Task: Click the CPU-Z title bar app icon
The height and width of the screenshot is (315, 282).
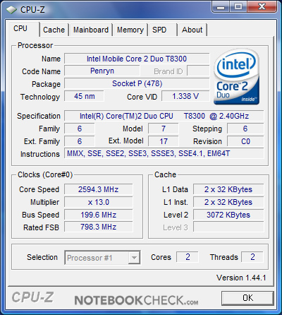Action: tap(11, 10)
